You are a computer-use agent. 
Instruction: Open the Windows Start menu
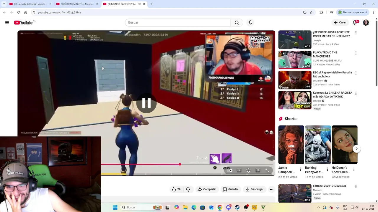point(115,207)
